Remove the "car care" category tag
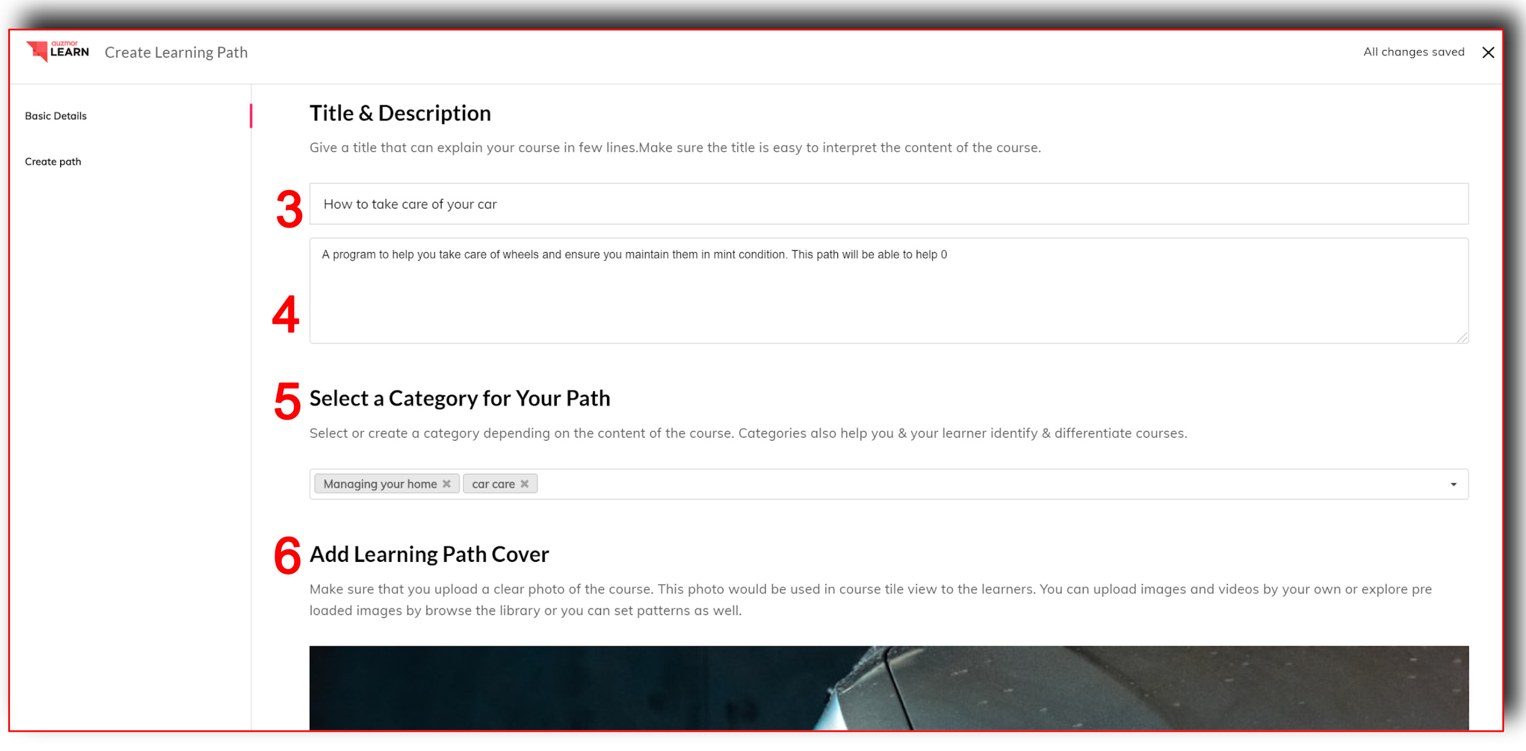 (x=524, y=484)
